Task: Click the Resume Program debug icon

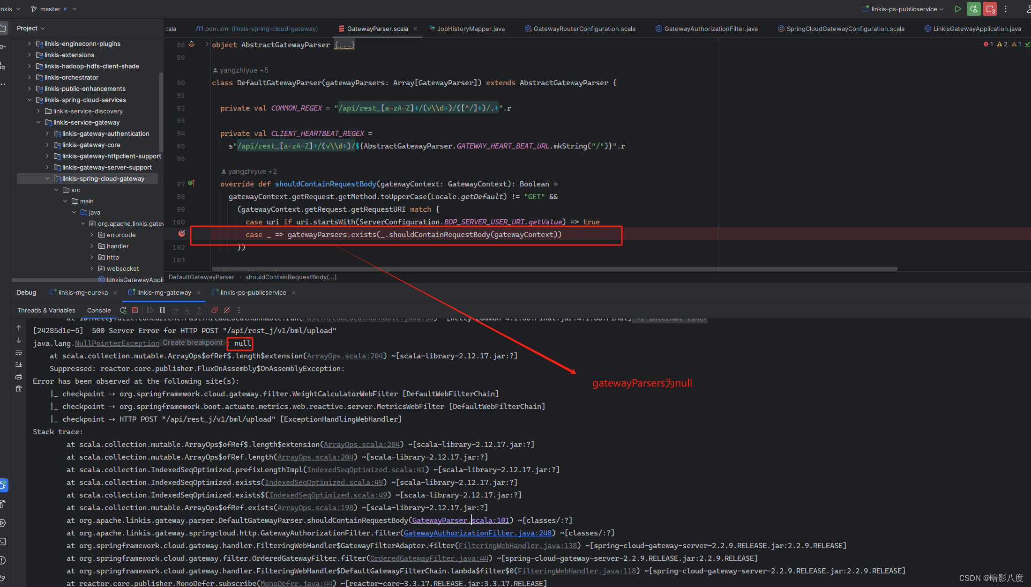Action: [150, 310]
